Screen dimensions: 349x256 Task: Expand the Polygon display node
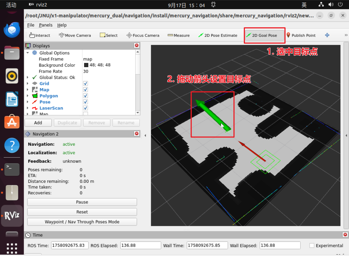point(28,96)
